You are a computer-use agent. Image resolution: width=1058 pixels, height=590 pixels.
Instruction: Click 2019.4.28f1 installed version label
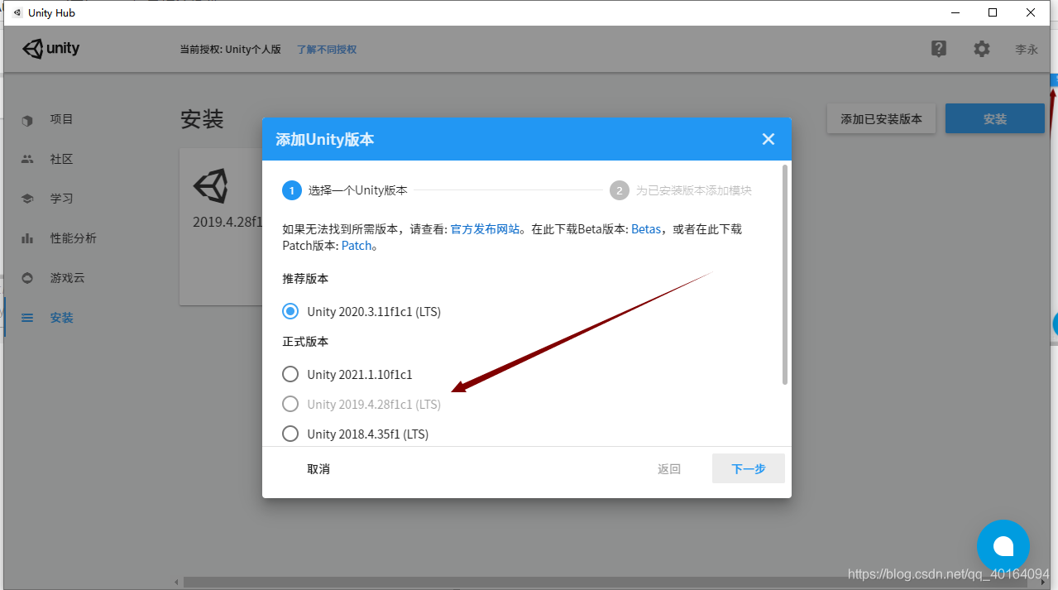point(227,222)
